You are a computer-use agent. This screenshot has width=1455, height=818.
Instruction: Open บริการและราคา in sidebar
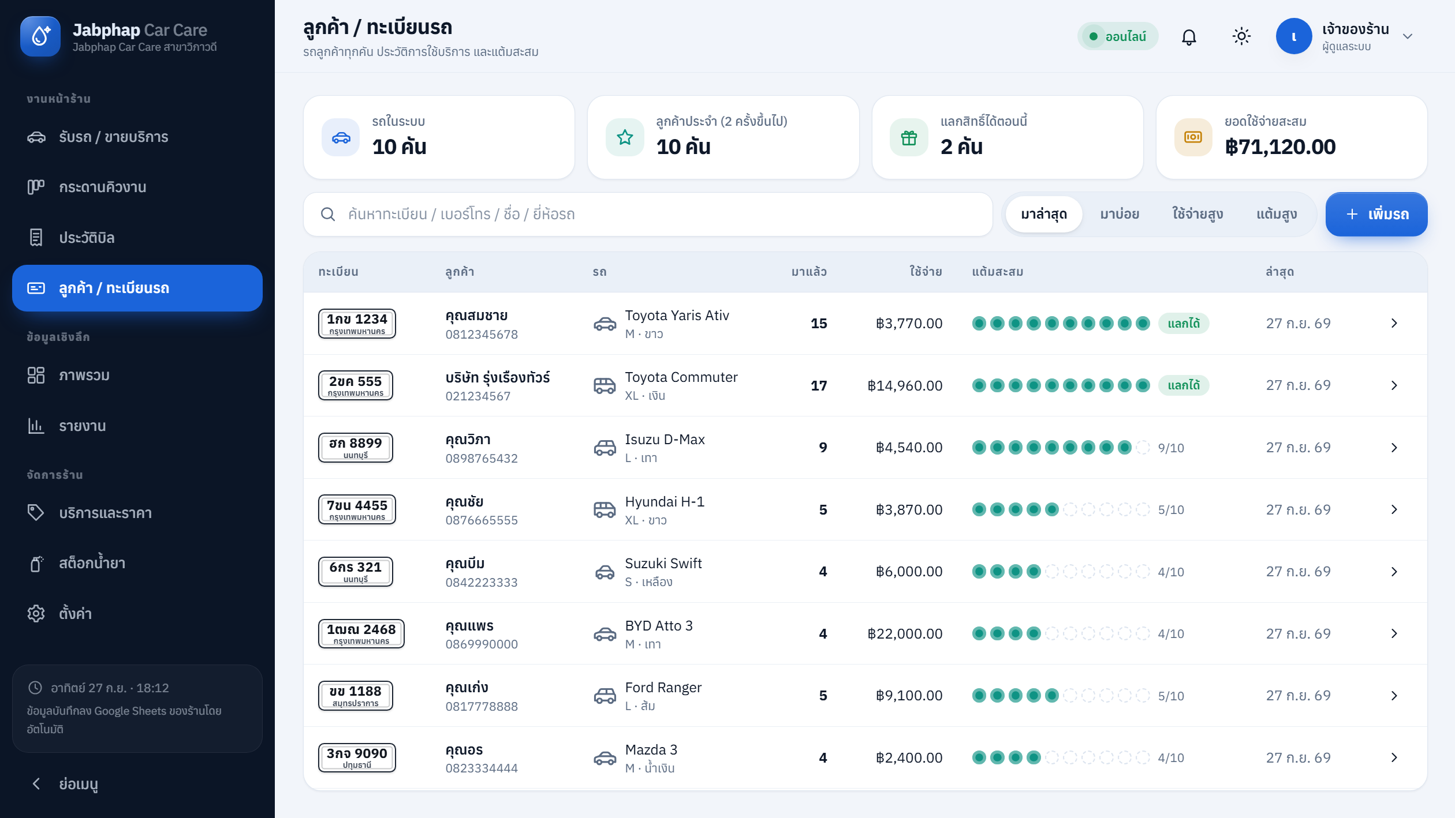pos(137,513)
